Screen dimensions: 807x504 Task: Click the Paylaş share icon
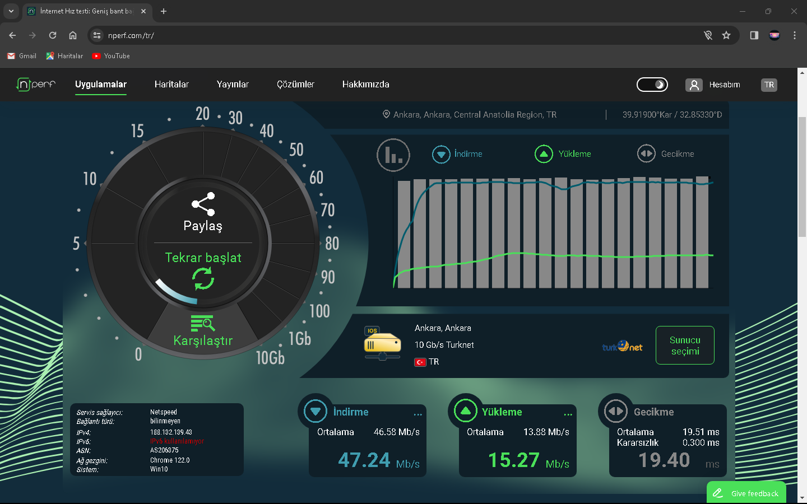coord(203,204)
